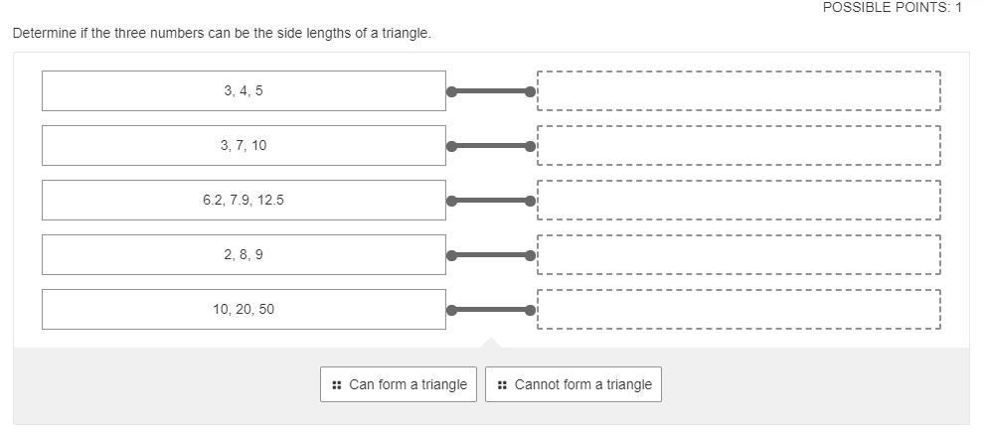The height and width of the screenshot is (432, 985).
Task: Click the box labeled 2, 8, 9
Action: point(244,255)
